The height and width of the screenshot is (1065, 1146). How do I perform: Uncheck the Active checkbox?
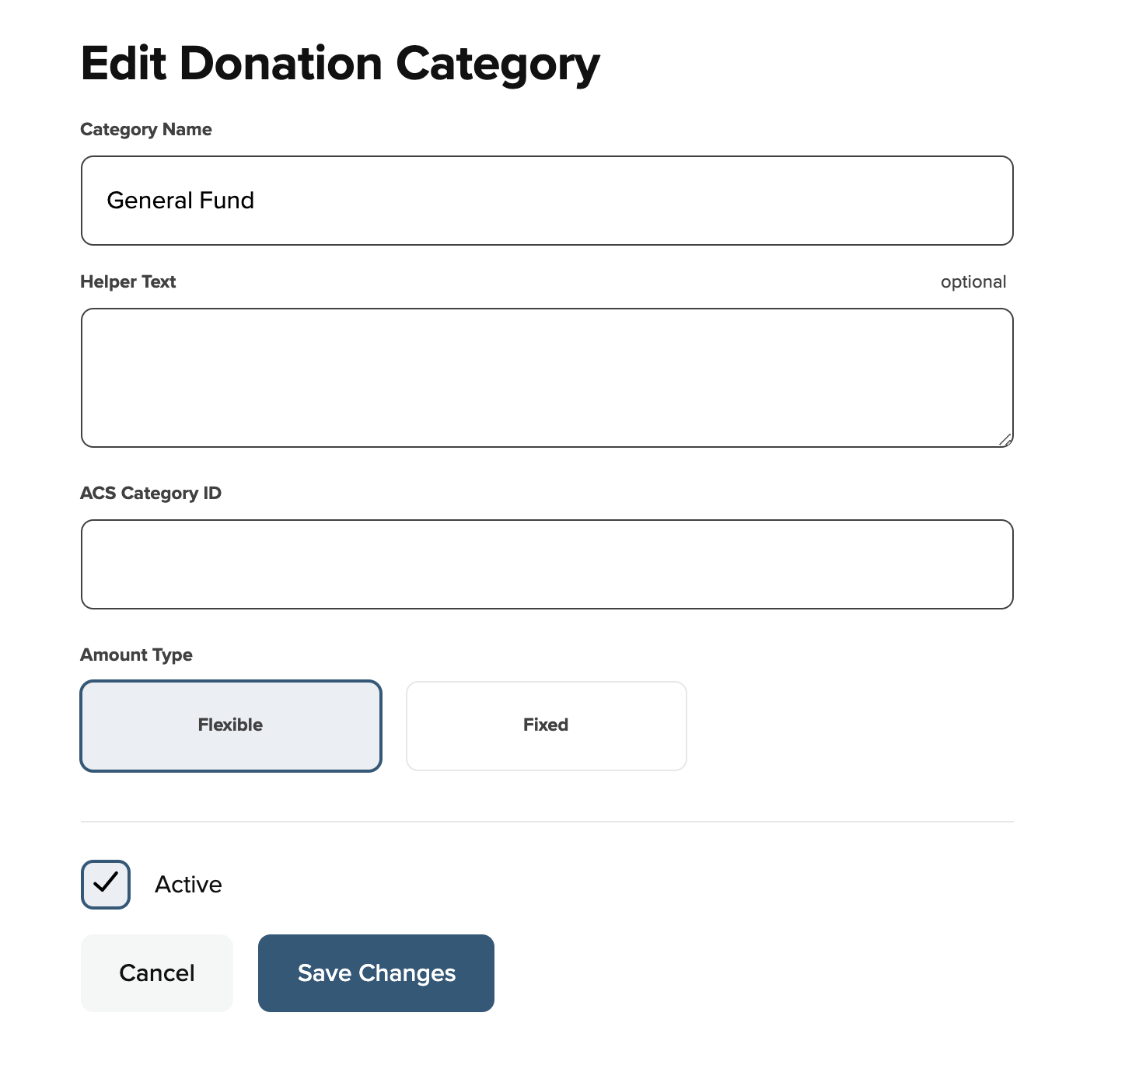[106, 884]
